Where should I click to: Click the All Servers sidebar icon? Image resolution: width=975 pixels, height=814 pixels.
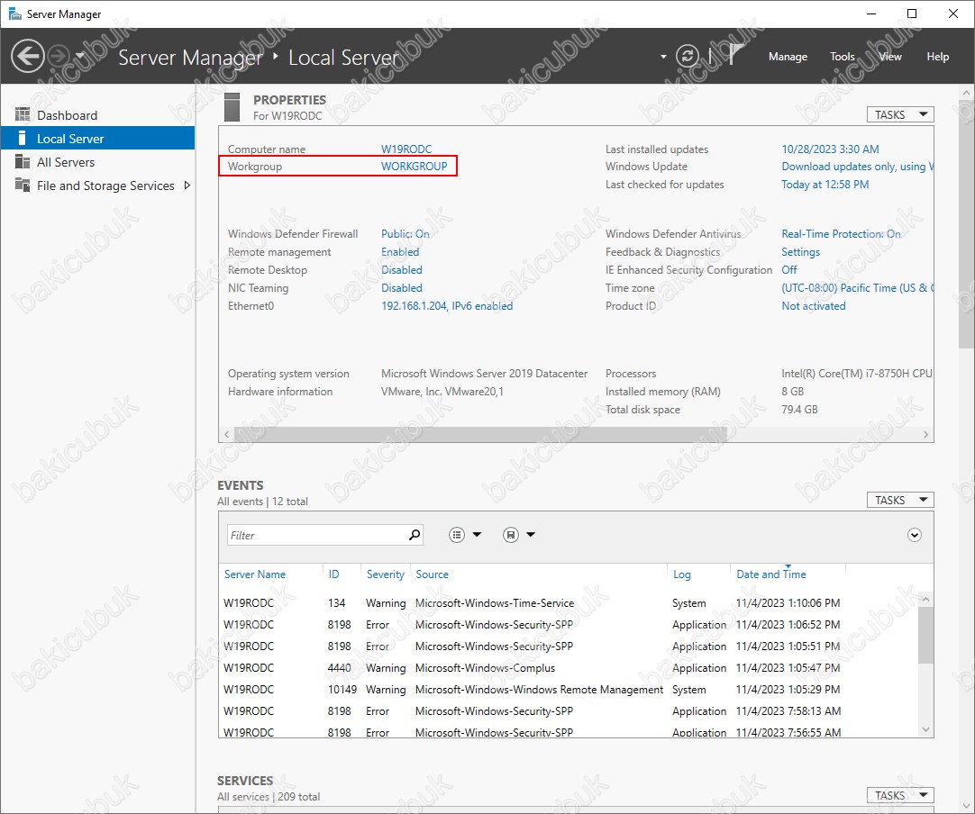tap(23, 161)
